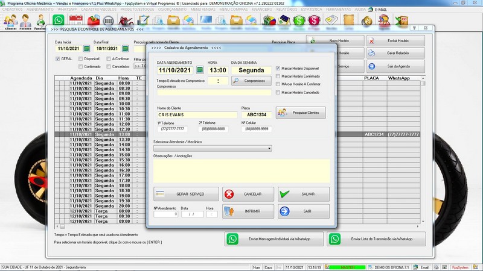This screenshot has height=271, width=483.
Task: Open calendar picker beside DATA AGENDAMENTO field
Action: [x=200, y=70]
